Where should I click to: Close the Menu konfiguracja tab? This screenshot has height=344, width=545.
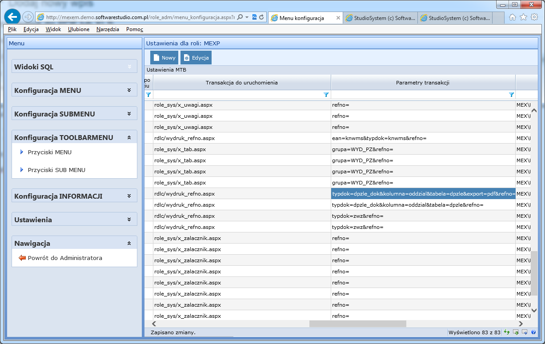coord(338,18)
